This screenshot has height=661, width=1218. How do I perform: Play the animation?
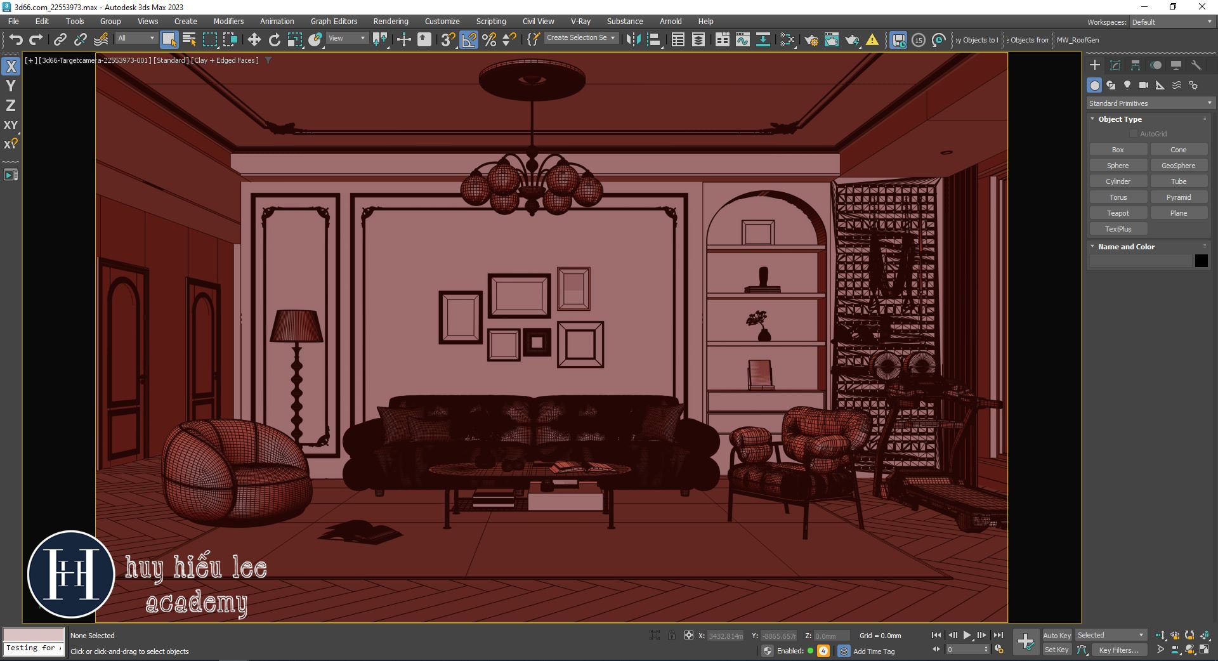(x=967, y=635)
